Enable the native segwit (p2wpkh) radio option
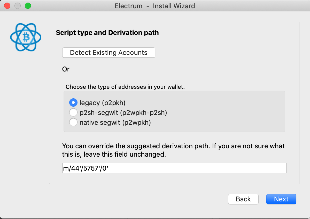Screen dimensions: 310x219 click(73, 122)
